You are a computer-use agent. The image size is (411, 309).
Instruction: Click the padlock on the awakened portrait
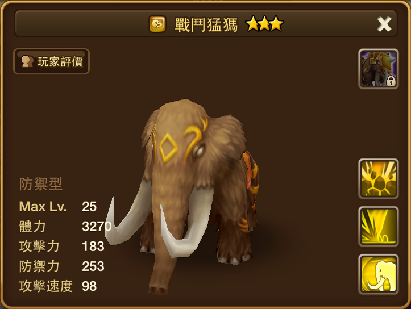[391, 81]
